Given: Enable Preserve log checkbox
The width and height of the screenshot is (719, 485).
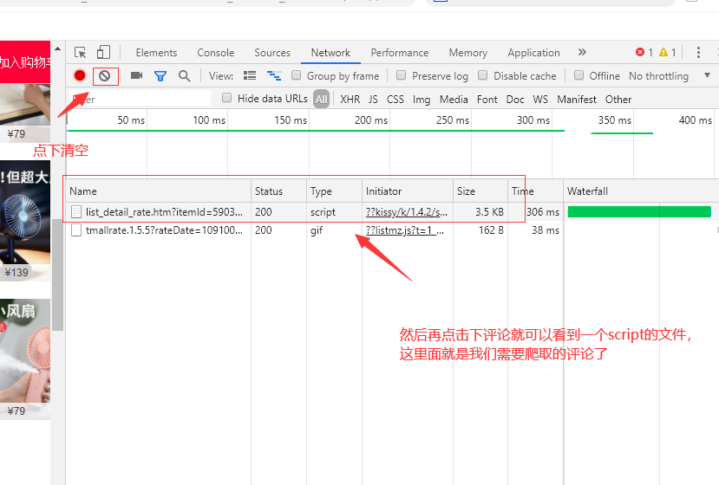Looking at the screenshot, I should (x=402, y=75).
